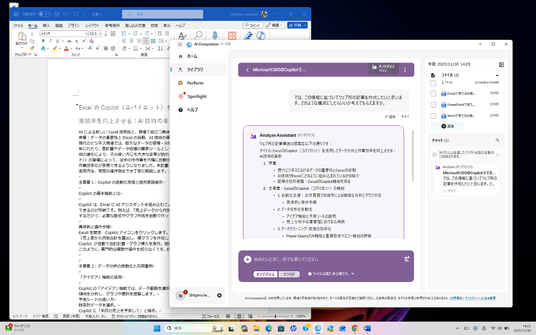
Task: Open the three-dot menu in chat header
Action: tap(405, 70)
